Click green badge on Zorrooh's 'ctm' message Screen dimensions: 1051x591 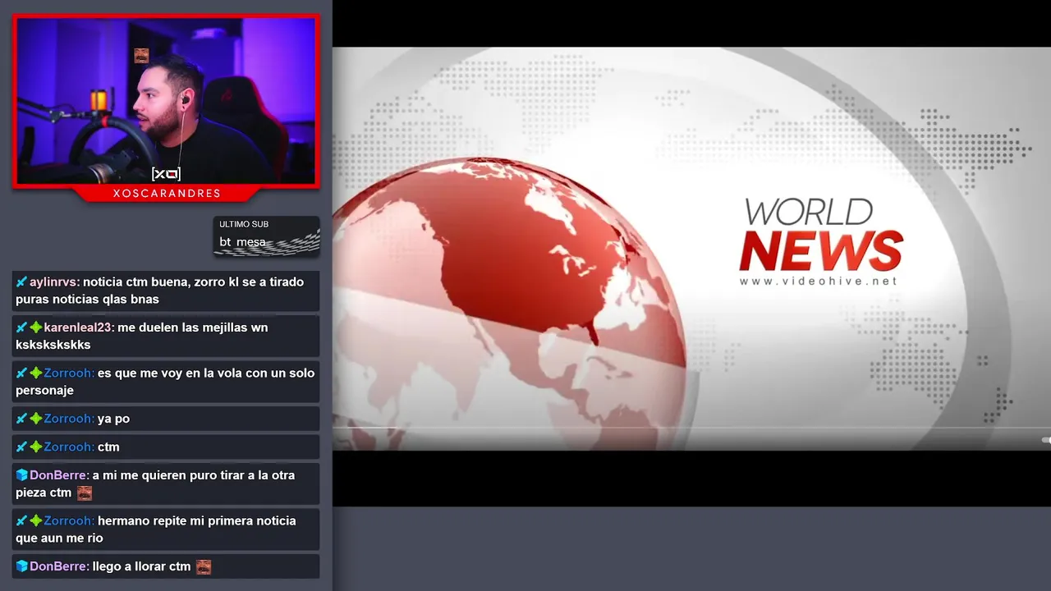(36, 447)
